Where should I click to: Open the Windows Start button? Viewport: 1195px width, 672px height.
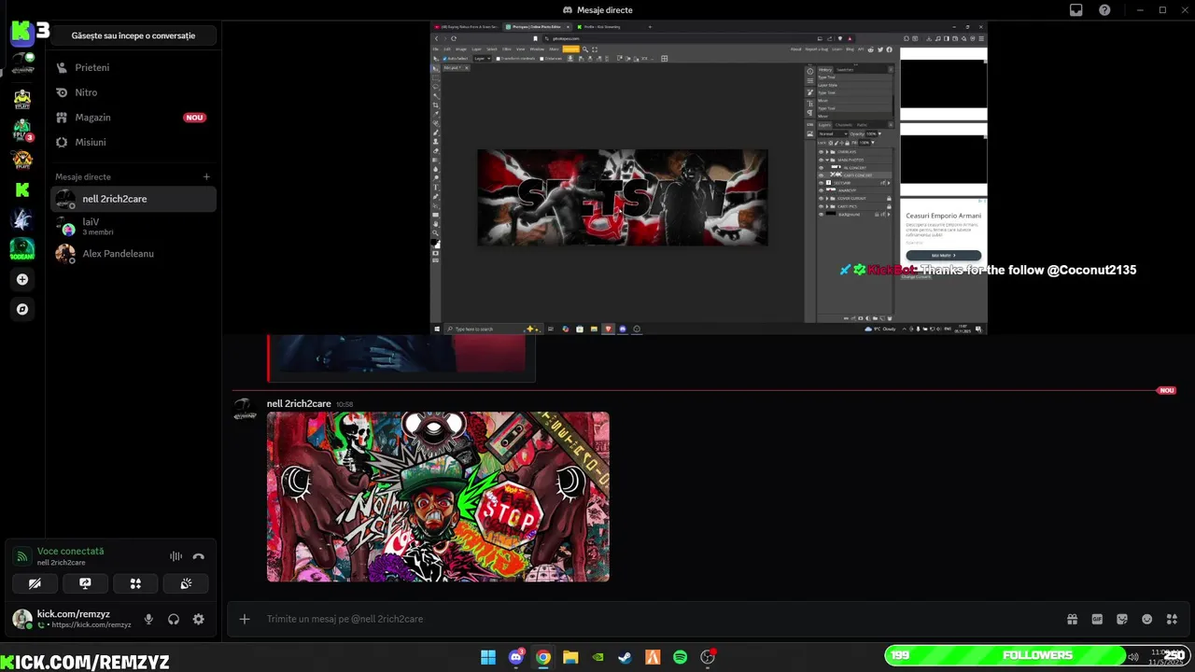pos(488,657)
